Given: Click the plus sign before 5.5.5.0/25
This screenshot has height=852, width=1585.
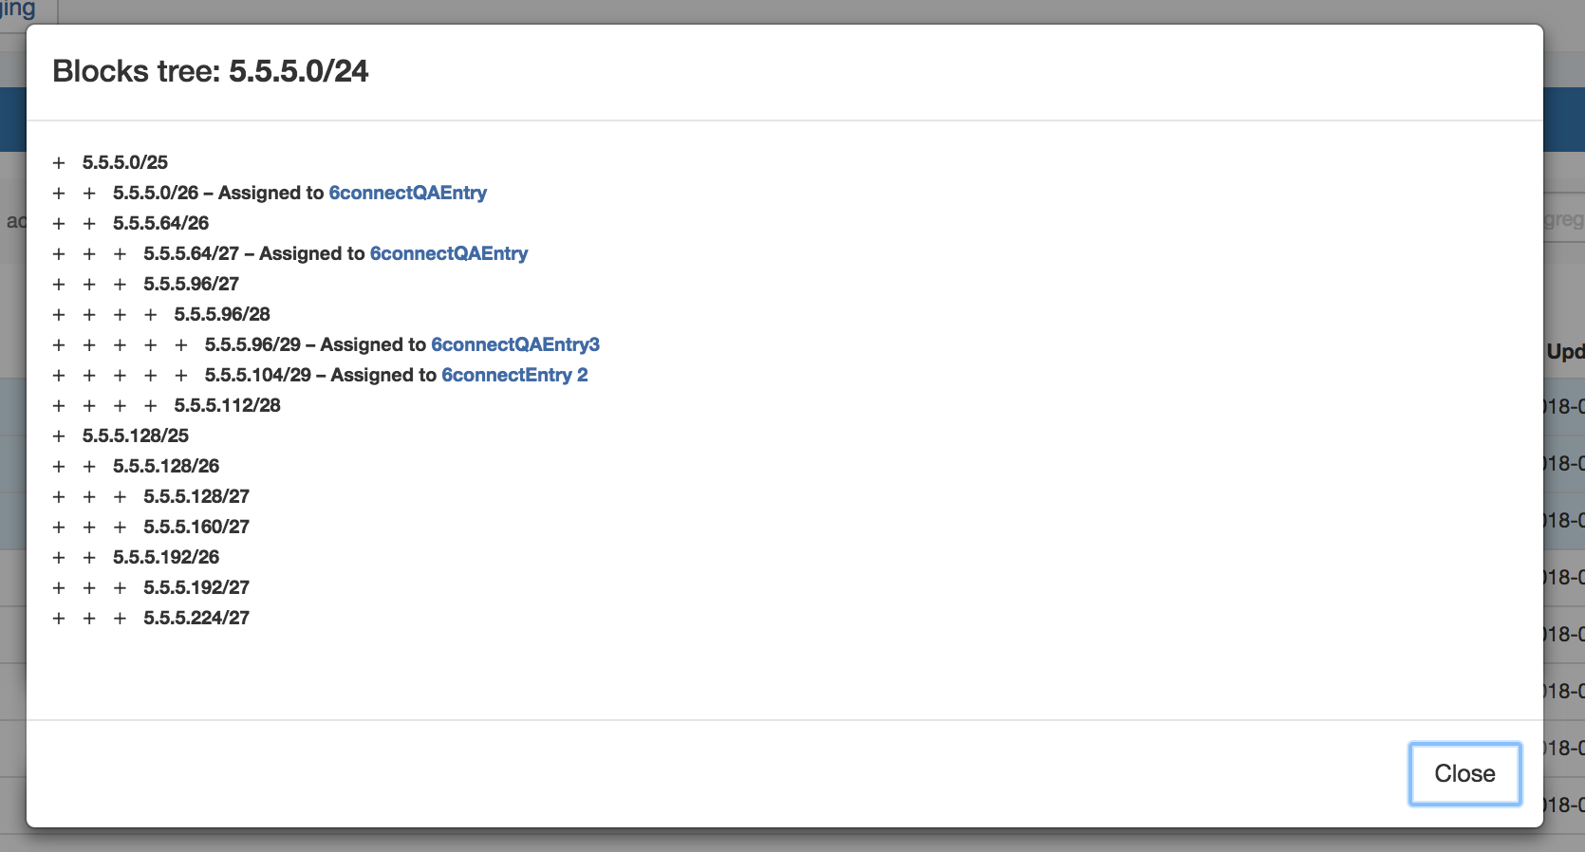Looking at the screenshot, I should click(x=59, y=163).
